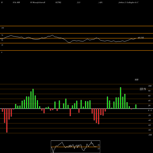Click the MR axis -100 label
Image resolution: width=153 pixels, height=153 pixels.
[150, 135]
